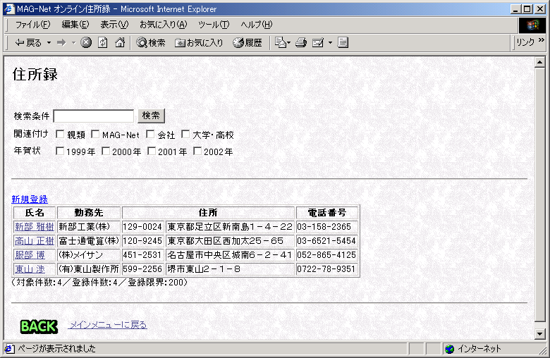550x358 pixels.
Task: Enable the MAG-Net checkbox
Action: [94, 135]
